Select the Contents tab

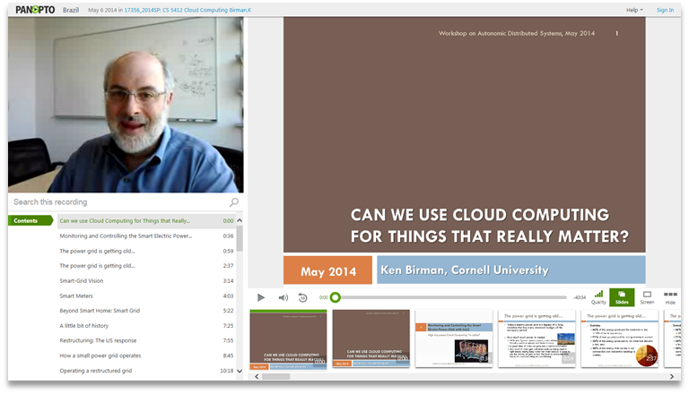pyautogui.click(x=30, y=220)
